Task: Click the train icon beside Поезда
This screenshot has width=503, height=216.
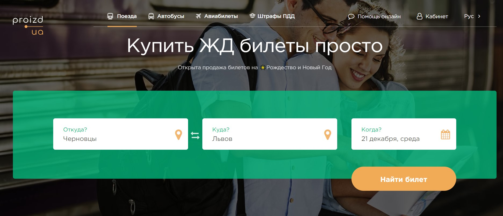Action: [110, 16]
